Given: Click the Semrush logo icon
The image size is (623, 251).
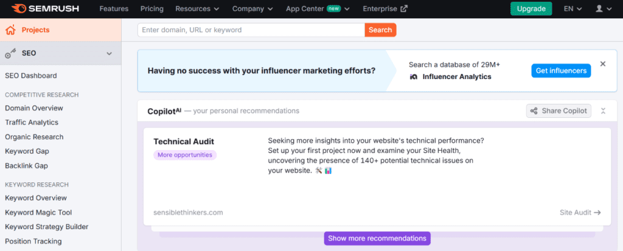Looking at the screenshot, I should point(19,9).
